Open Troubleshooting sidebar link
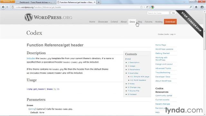Screen dimensions: 206x116 pyautogui.click(x=163, y=72)
